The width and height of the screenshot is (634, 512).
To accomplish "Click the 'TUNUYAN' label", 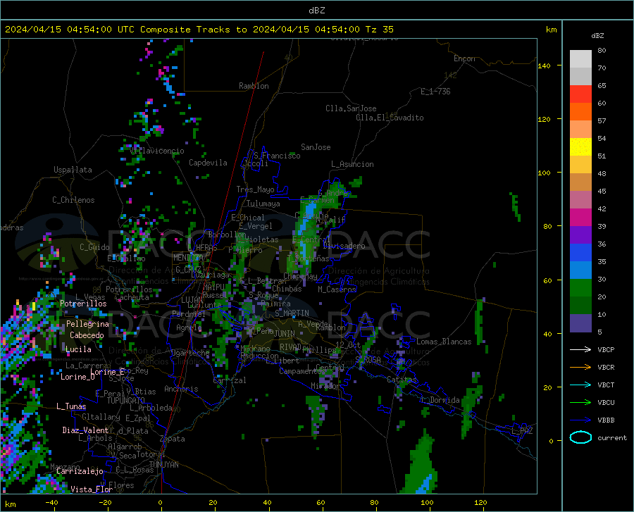I will pyautogui.click(x=163, y=465).
